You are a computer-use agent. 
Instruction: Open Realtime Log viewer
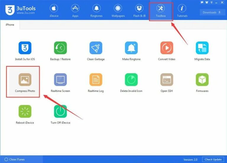96,83
